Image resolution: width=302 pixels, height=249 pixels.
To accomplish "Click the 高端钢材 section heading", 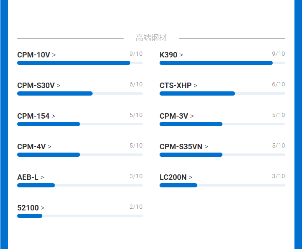I will coord(151,38).
